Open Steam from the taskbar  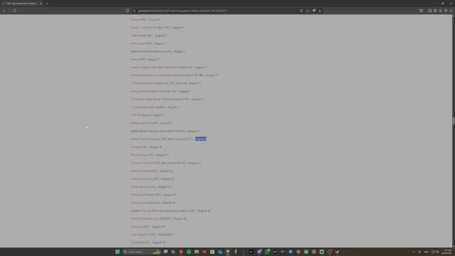coord(337,252)
